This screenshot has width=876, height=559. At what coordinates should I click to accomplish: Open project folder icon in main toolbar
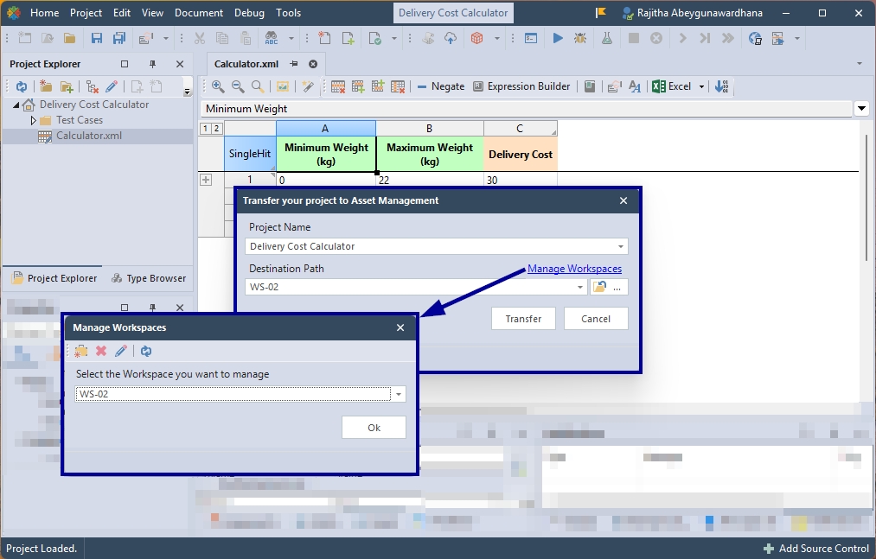(69, 38)
